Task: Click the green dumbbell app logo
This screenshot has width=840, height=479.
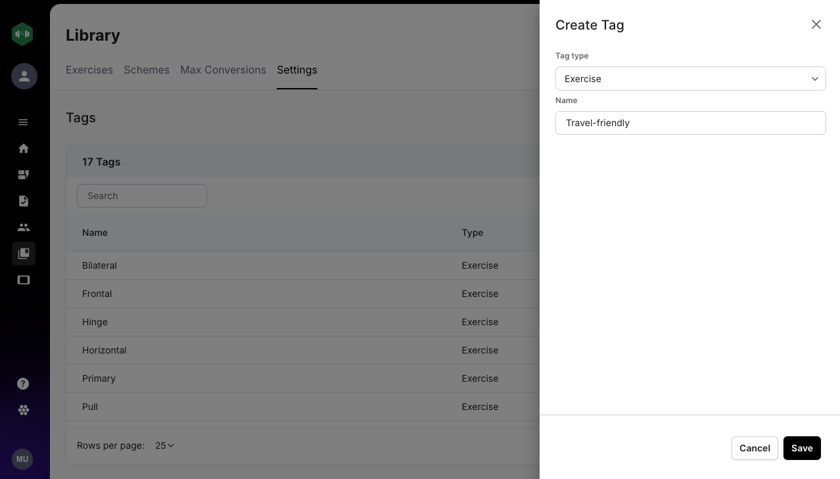Action: pos(22,34)
